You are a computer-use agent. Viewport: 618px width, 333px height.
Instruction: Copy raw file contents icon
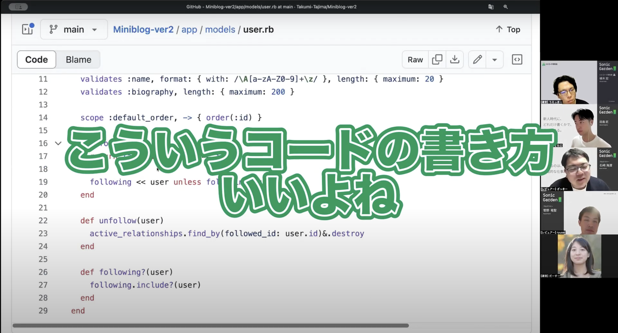click(437, 60)
